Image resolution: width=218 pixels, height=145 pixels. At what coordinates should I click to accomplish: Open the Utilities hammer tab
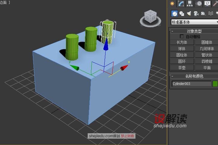(x=215, y=3)
